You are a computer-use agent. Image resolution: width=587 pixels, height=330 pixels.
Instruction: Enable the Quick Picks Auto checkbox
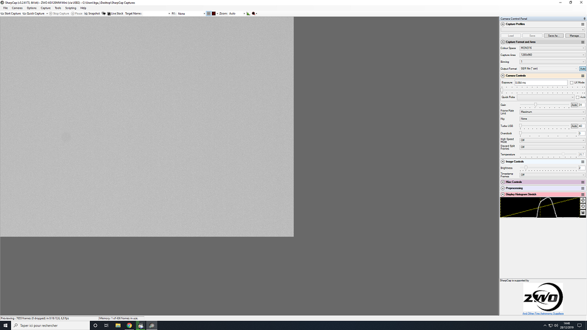(578, 97)
